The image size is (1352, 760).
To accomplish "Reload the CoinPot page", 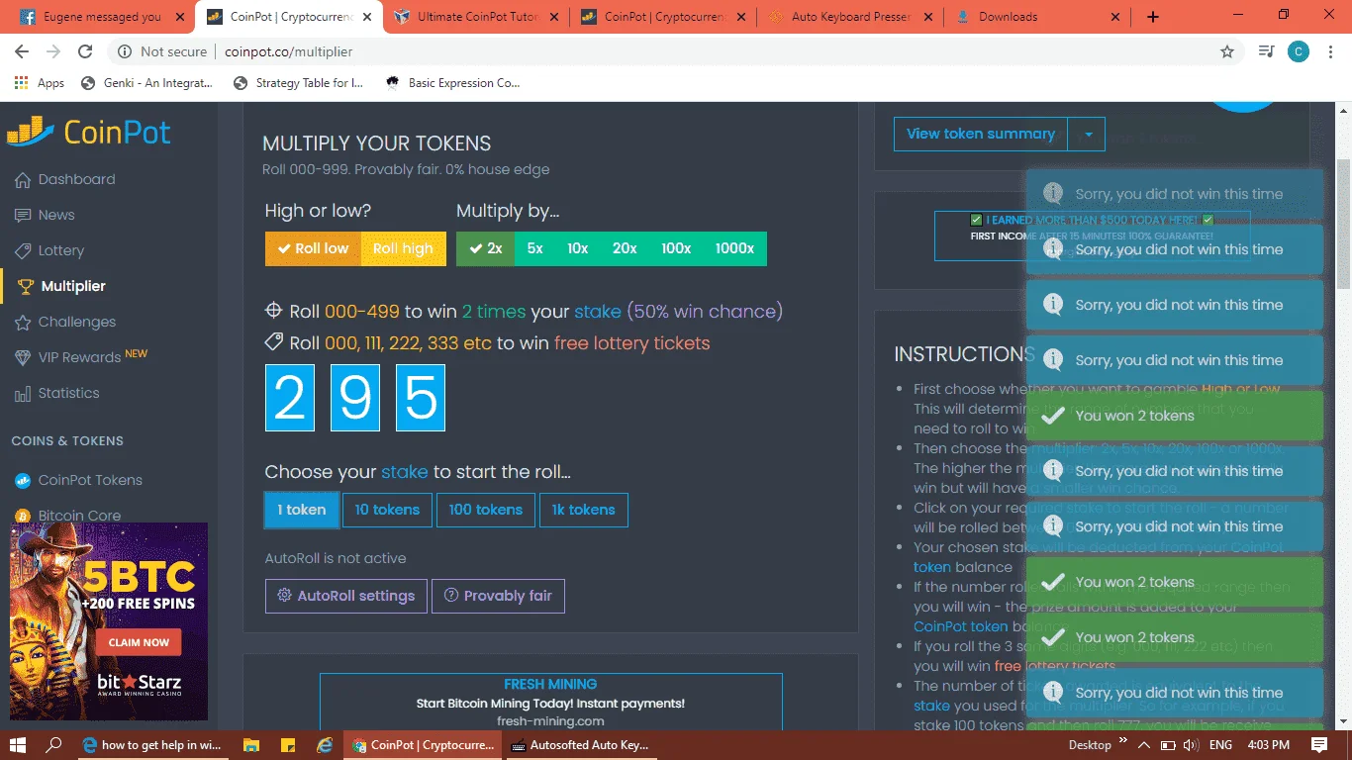I will point(85,51).
